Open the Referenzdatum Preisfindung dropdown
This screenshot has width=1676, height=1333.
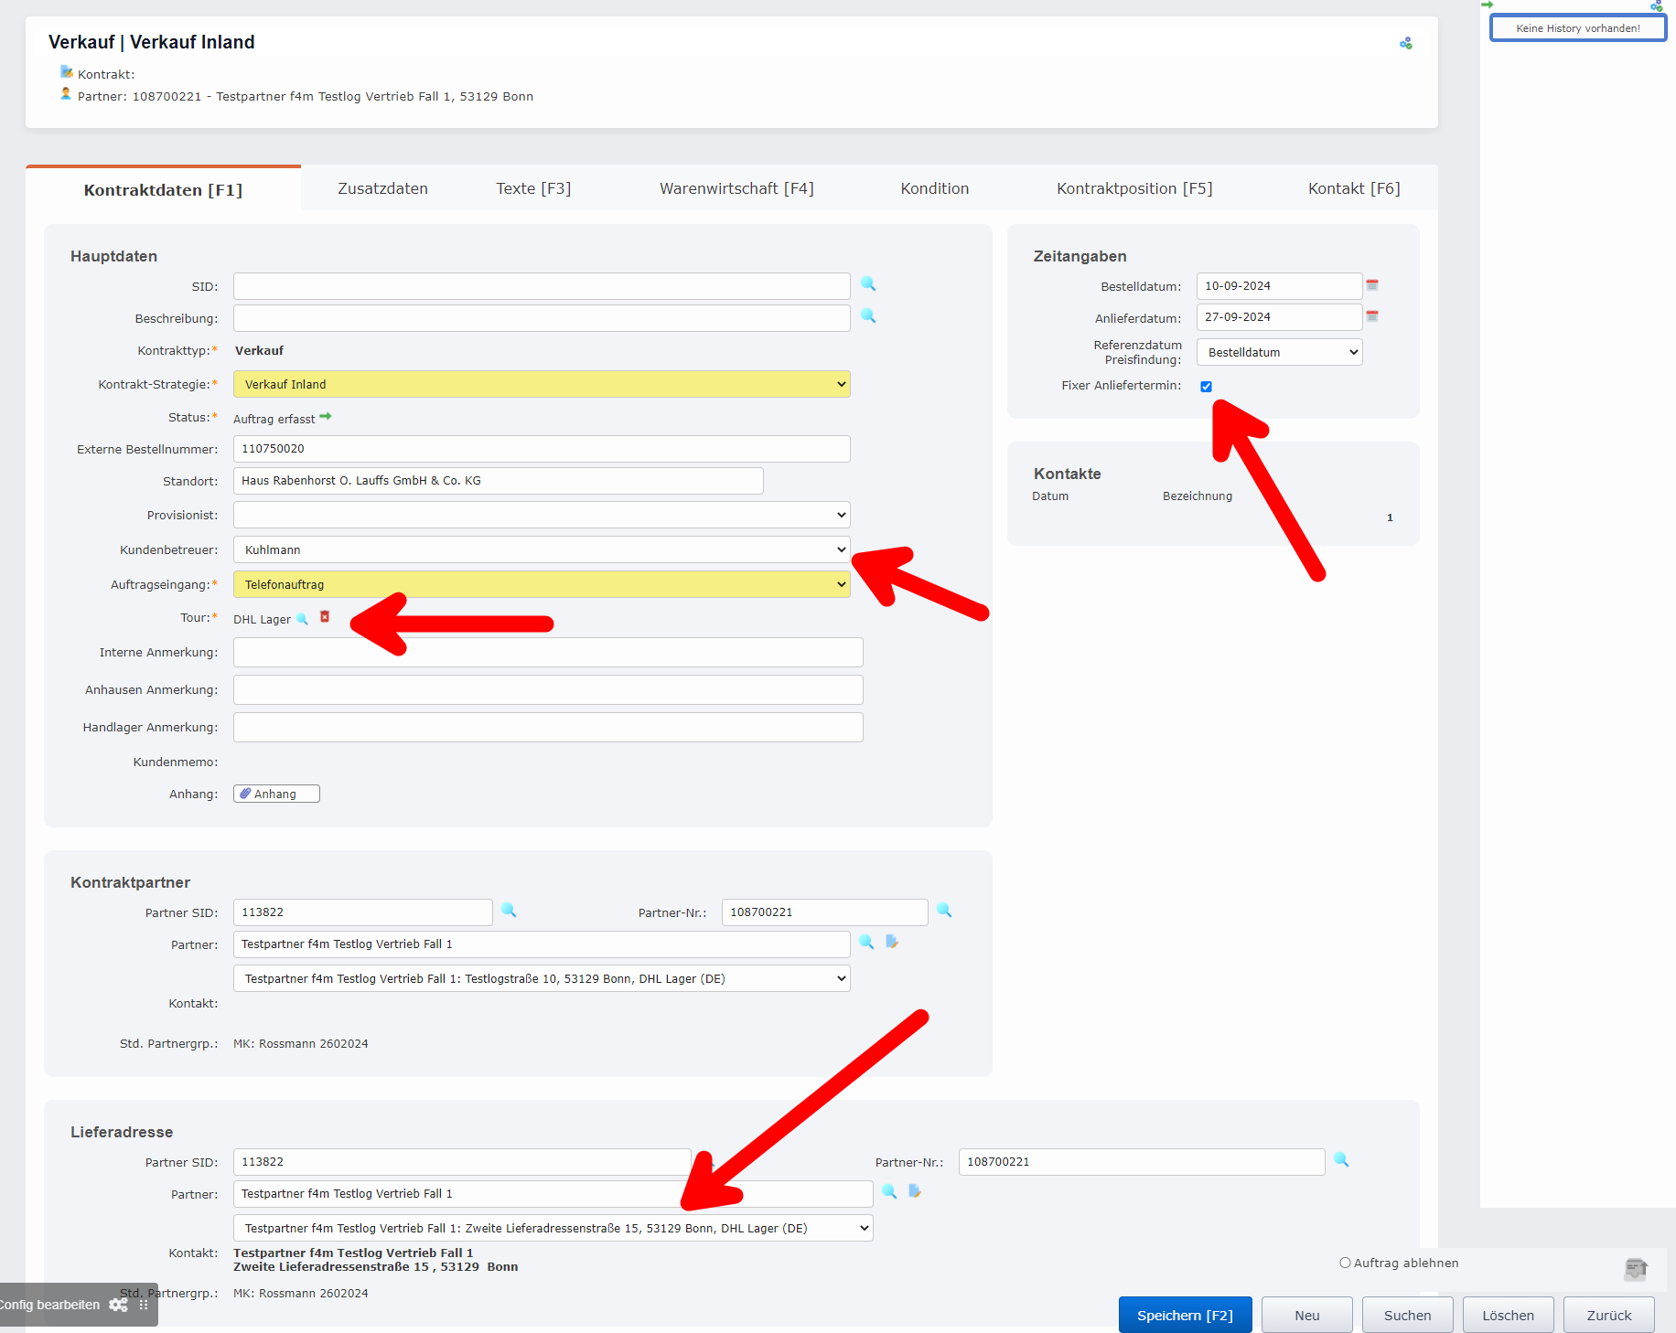coord(1279,352)
